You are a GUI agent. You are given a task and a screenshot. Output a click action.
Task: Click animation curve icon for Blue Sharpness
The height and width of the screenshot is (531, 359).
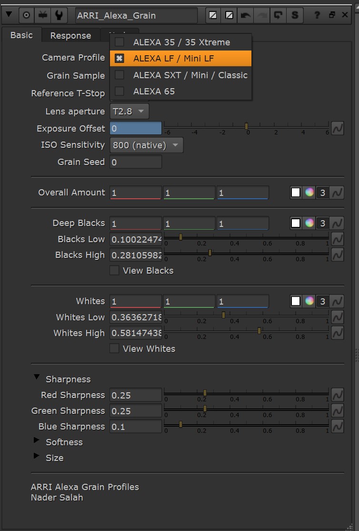(x=338, y=426)
